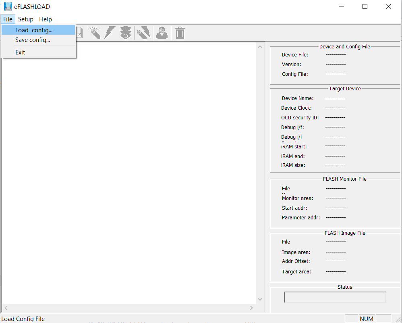Click the trash can toolbar icon
402x323 pixels.
[x=180, y=33]
